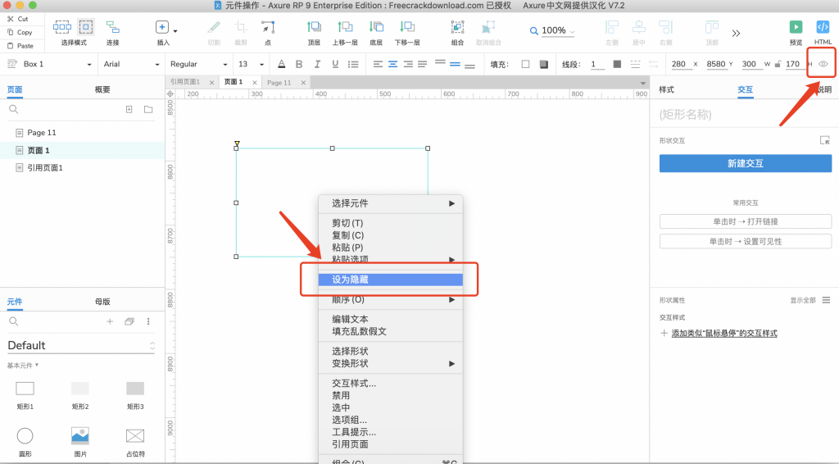Open the HTML publish icon
Image resolution: width=839 pixels, height=464 pixels.
point(823,27)
